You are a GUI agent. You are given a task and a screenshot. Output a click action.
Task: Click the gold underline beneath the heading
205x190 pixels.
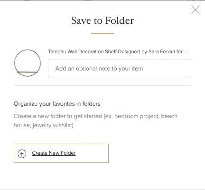click(x=102, y=34)
